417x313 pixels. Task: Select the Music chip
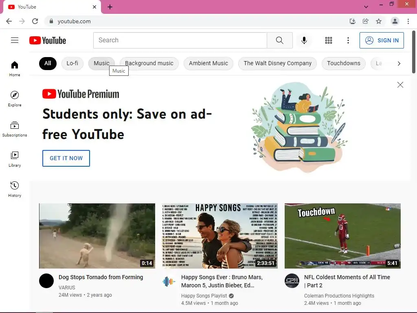point(101,63)
